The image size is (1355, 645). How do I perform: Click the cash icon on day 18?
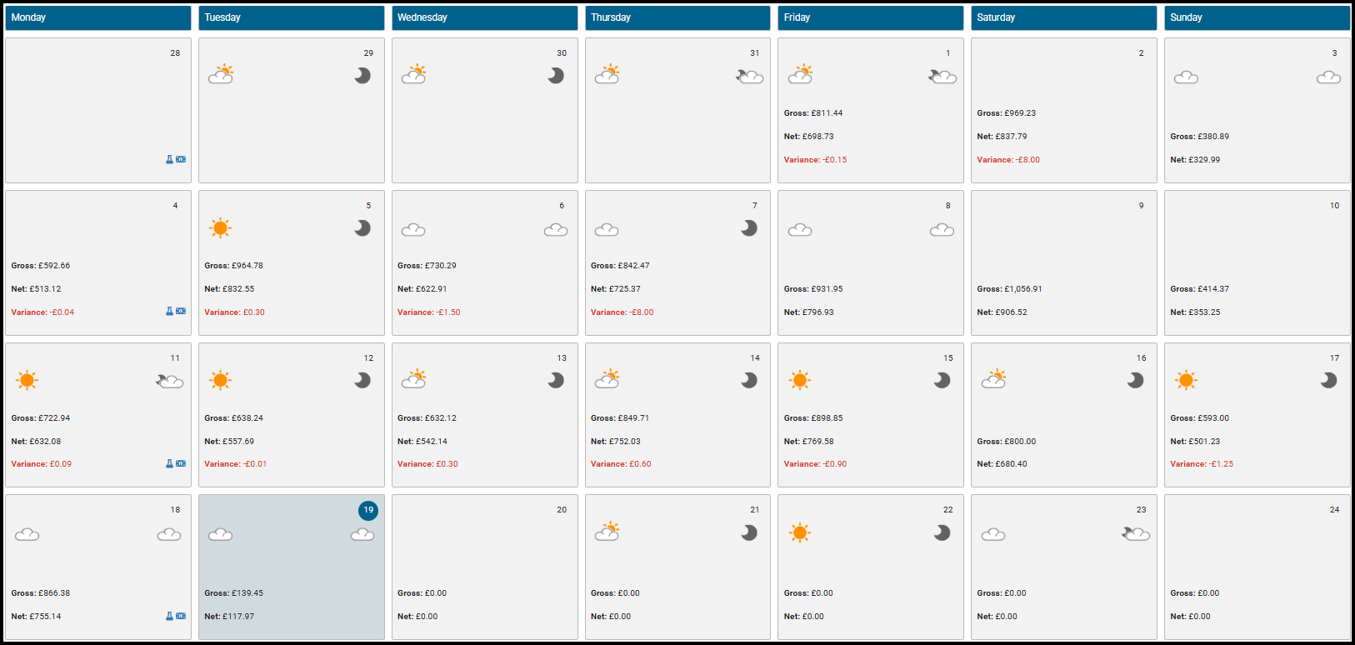181,617
